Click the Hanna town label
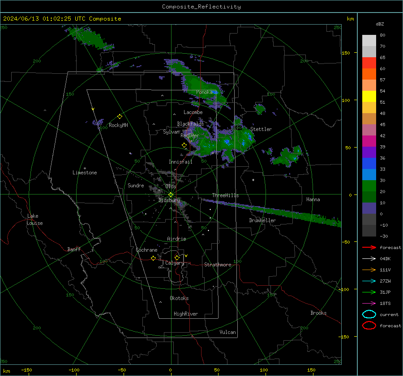Viewport: 403px width, 376px height. (x=313, y=199)
